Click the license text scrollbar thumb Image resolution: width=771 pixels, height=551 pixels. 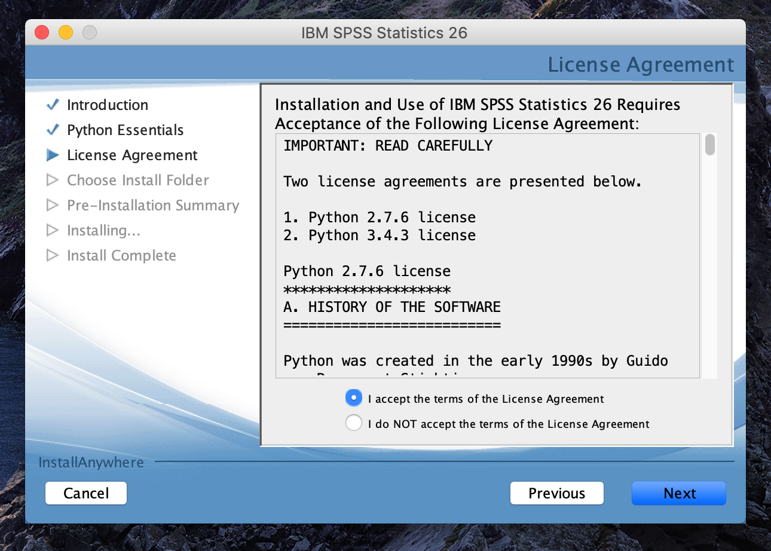coord(709,145)
